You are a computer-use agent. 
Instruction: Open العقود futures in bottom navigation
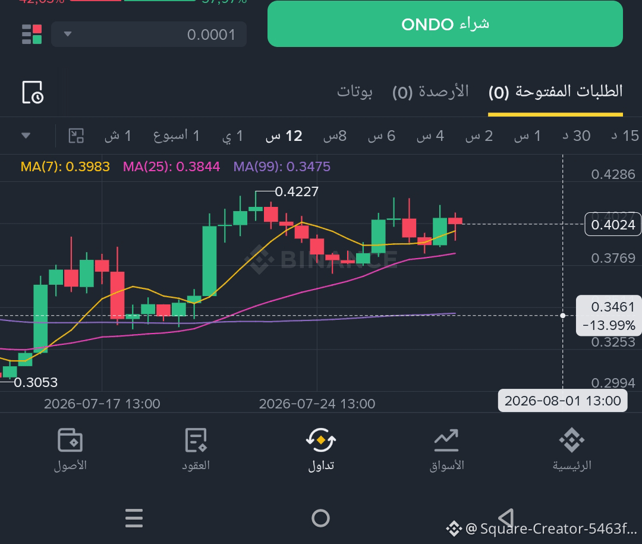coord(196,450)
